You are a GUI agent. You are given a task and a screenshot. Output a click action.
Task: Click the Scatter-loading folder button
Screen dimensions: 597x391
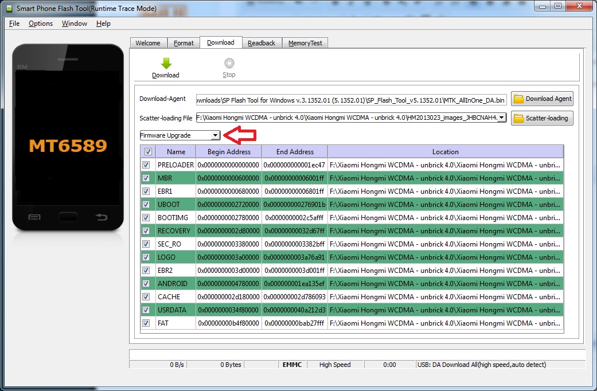[x=542, y=118]
